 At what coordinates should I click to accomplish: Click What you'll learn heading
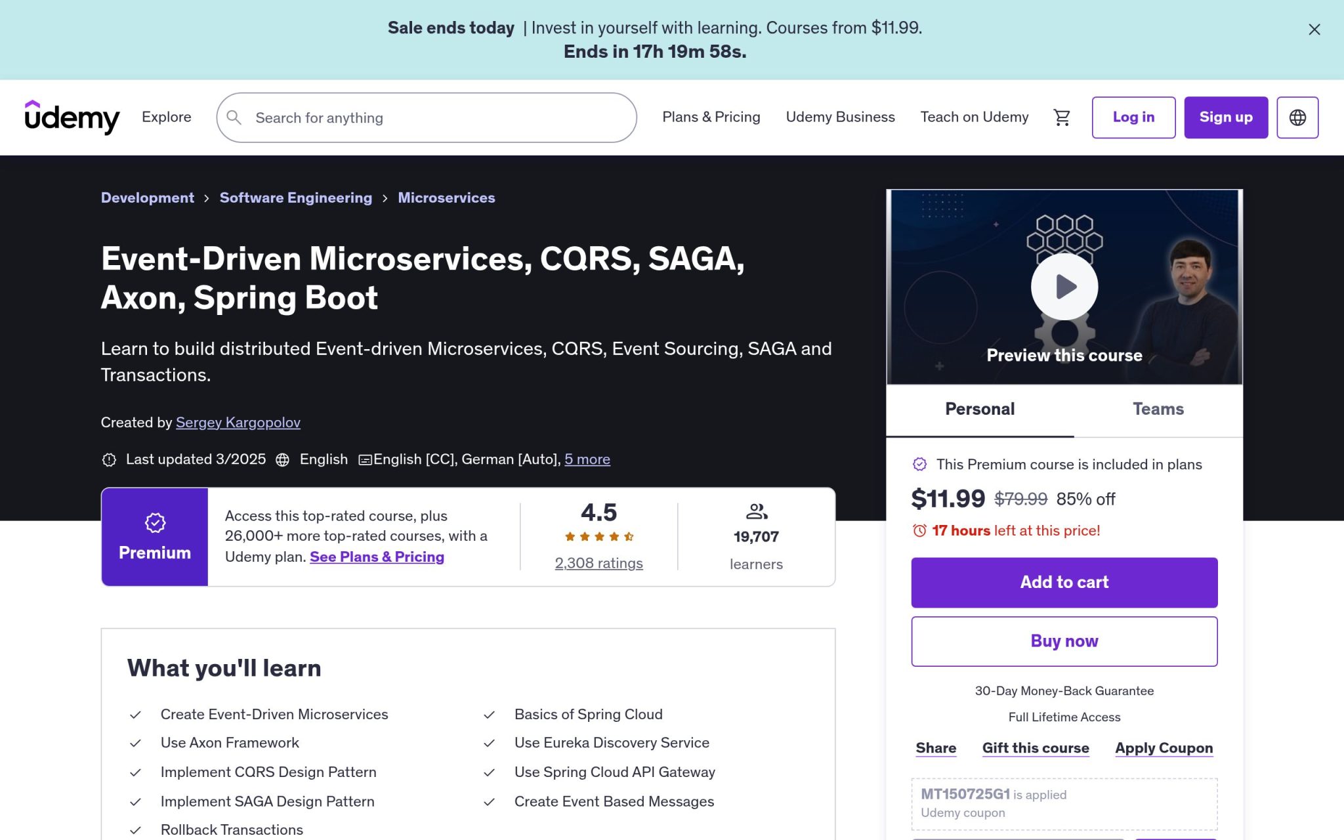[224, 668]
